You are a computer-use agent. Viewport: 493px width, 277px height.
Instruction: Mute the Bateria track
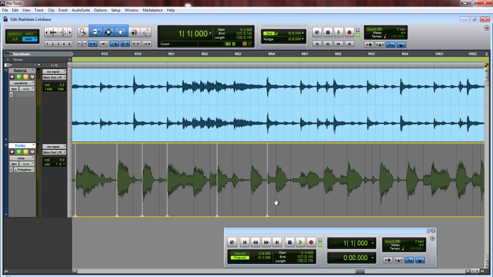coord(32,77)
